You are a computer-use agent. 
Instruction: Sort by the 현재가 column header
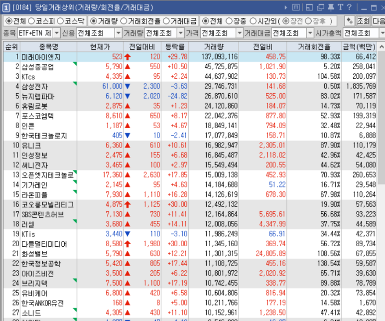tap(100, 47)
